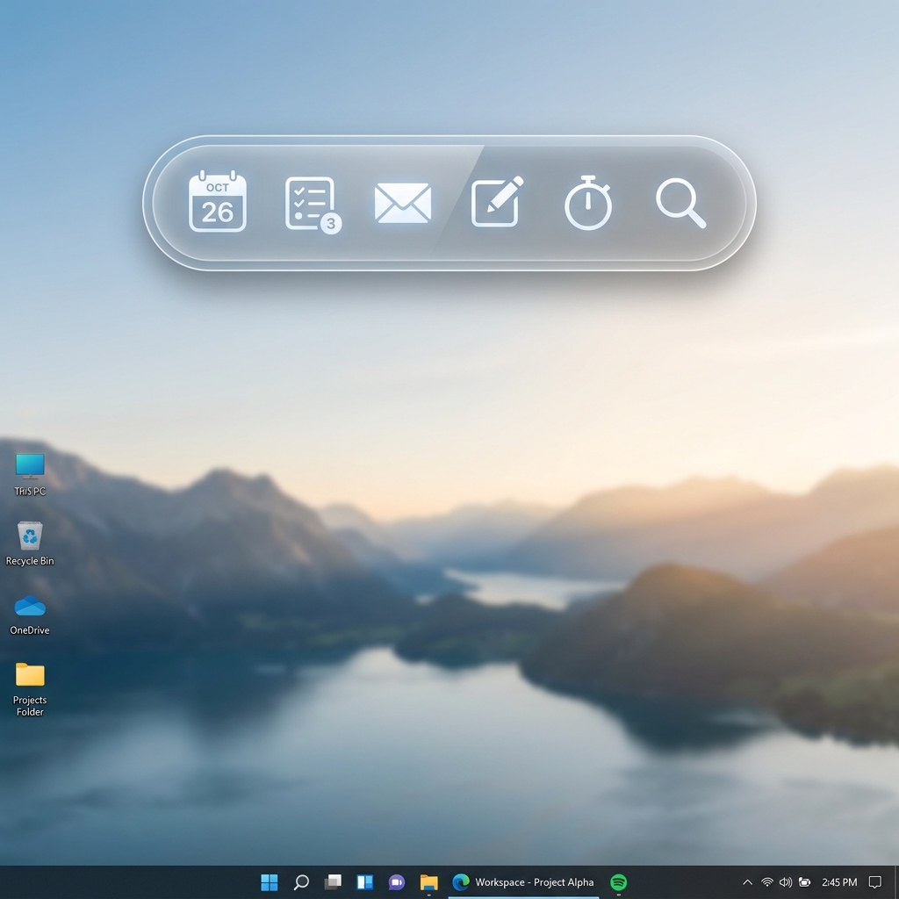Launch the Chat app from taskbar
The height and width of the screenshot is (899, 899).
(397, 882)
